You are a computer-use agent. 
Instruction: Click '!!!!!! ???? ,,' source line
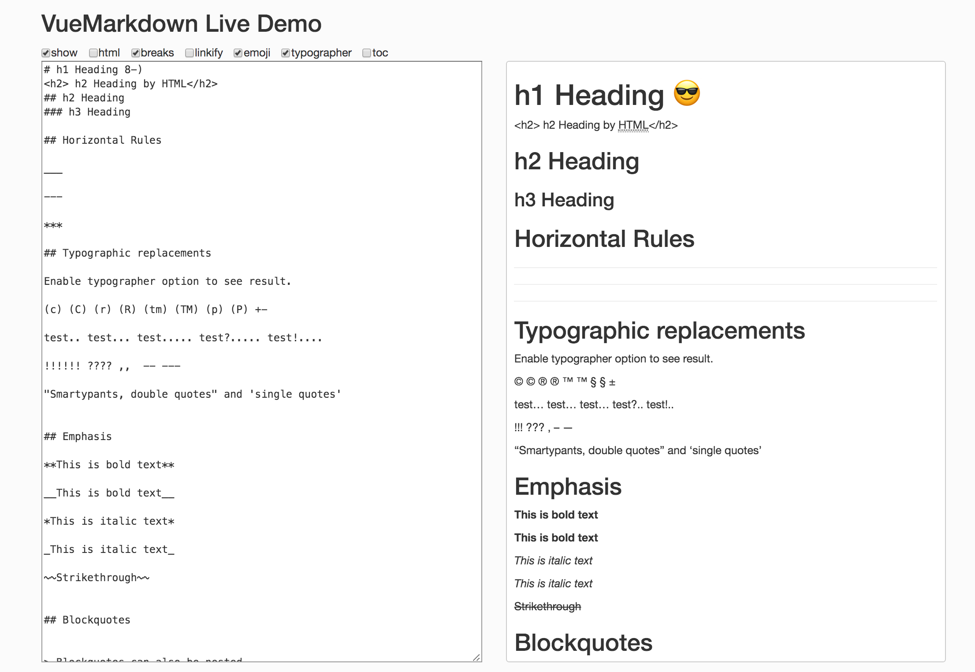point(112,366)
